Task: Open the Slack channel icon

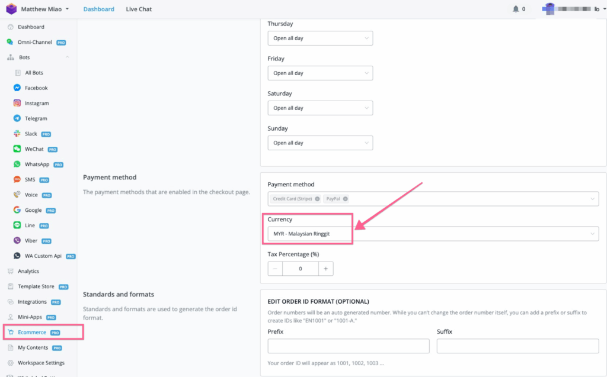Action: coord(17,134)
